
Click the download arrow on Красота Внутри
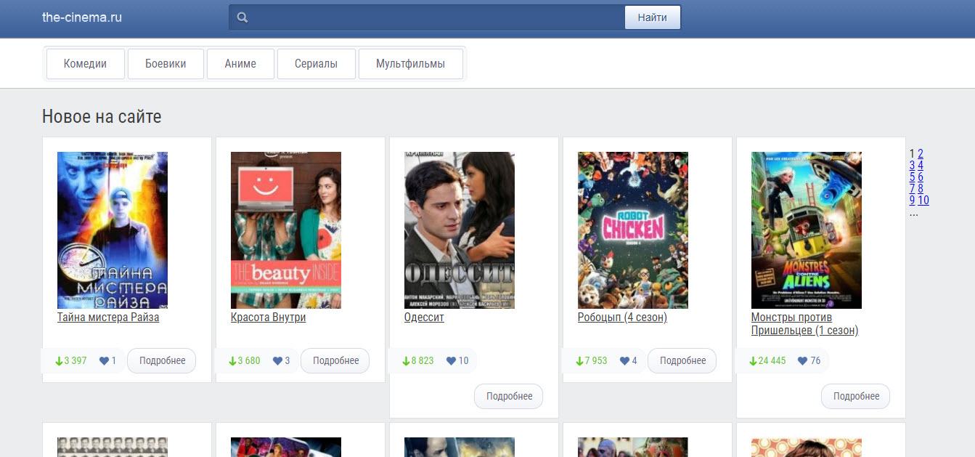(x=232, y=361)
